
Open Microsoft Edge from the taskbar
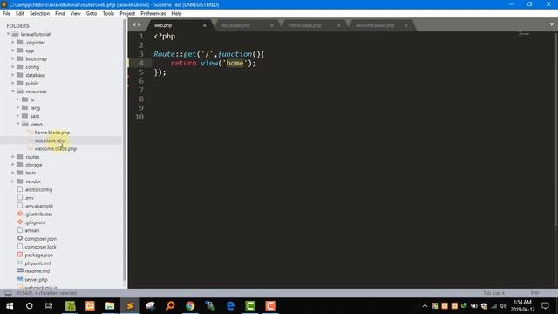click(230, 306)
